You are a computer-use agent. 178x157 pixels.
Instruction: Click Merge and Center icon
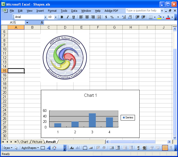click(99, 17)
